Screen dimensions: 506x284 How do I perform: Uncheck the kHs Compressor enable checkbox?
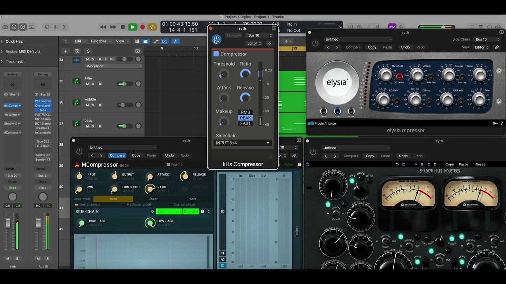coord(216,54)
